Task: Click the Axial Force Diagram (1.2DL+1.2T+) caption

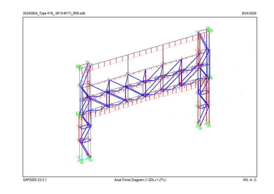Action: [140, 180]
